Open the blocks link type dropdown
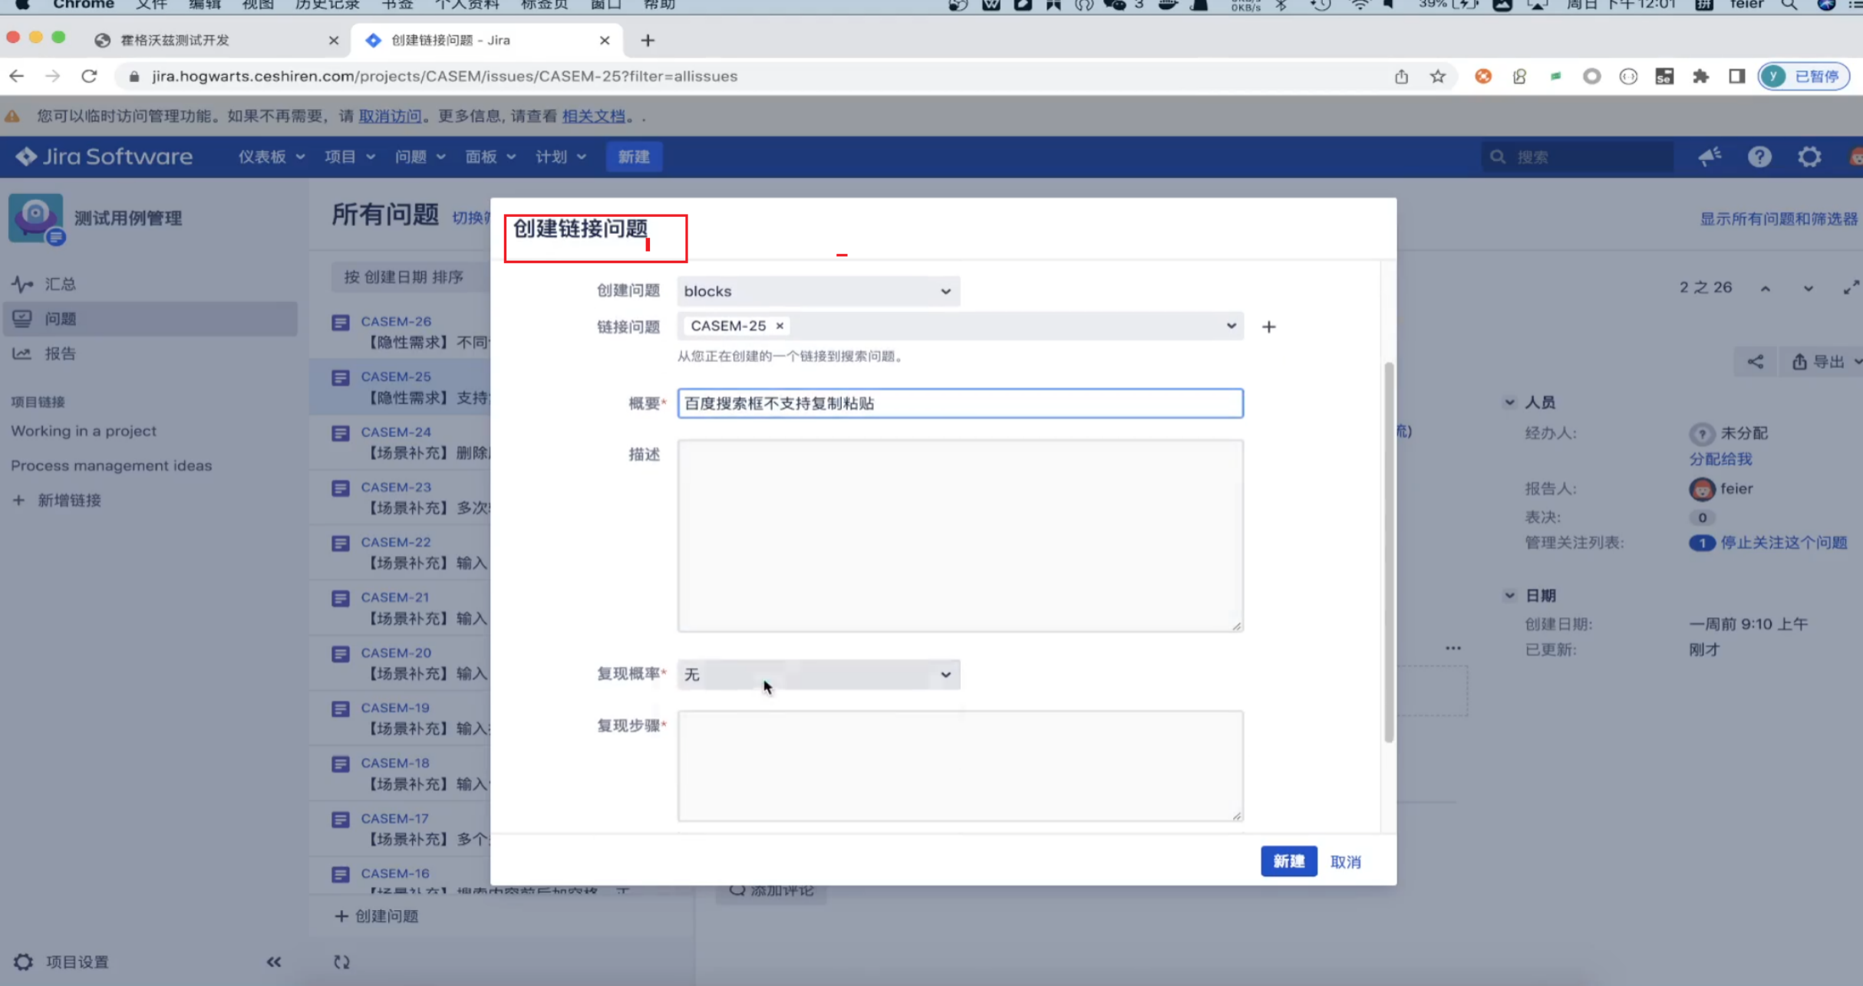The image size is (1863, 986). (x=818, y=291)
